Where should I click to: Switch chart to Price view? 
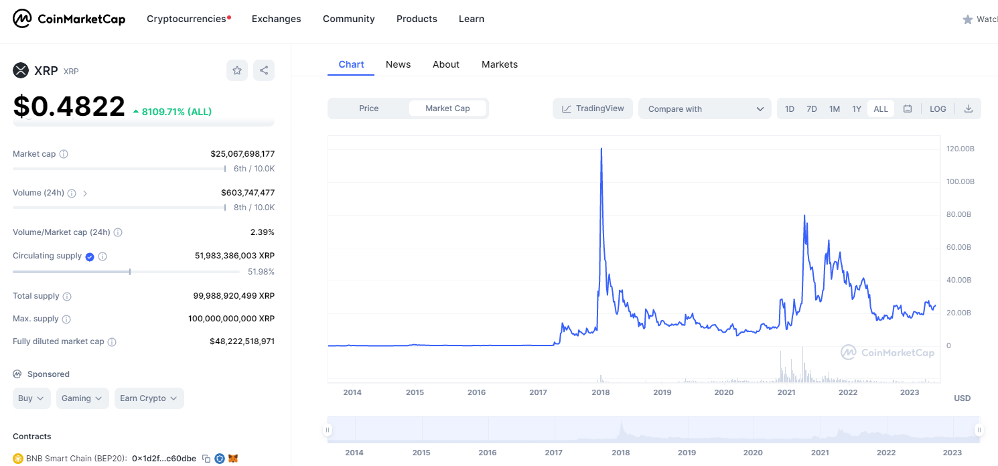tap(368, 108)
